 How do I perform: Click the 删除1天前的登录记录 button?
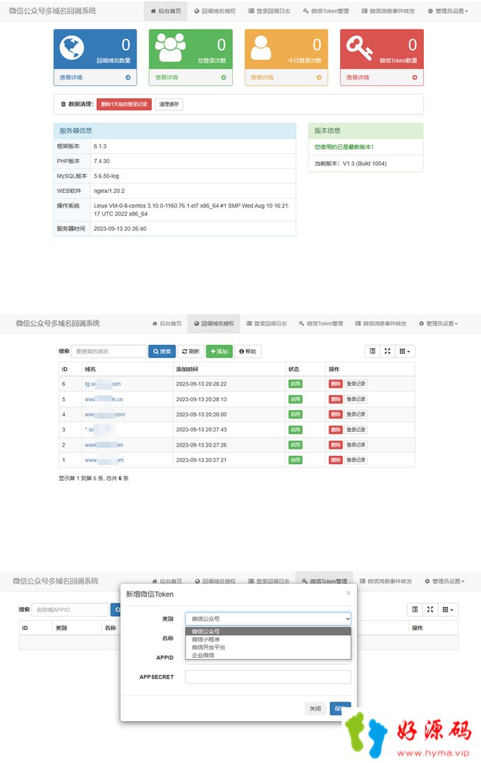click(x=124, y=104)
